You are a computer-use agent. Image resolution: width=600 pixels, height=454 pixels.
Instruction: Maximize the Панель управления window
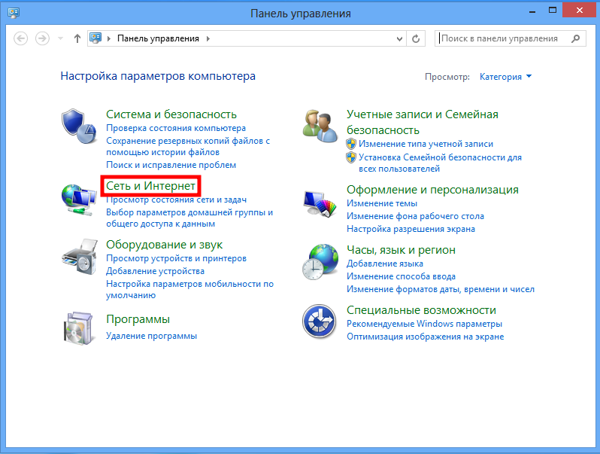pos(552,11)
